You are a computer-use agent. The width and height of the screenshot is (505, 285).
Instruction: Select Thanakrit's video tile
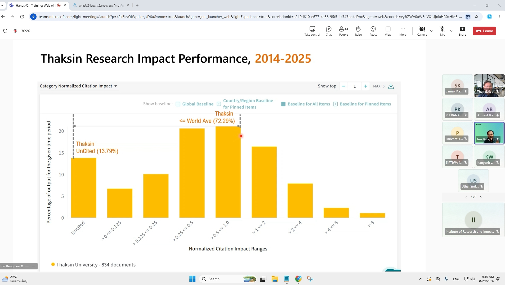click(489, 86)
